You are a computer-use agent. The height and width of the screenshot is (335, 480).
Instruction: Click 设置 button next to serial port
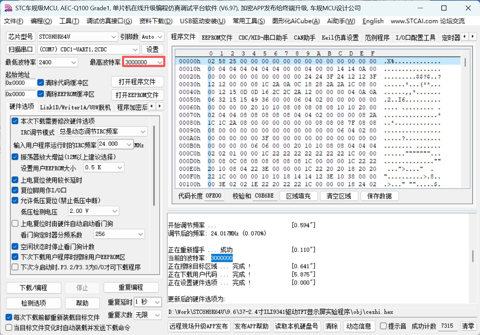click(x=152, y=50)
